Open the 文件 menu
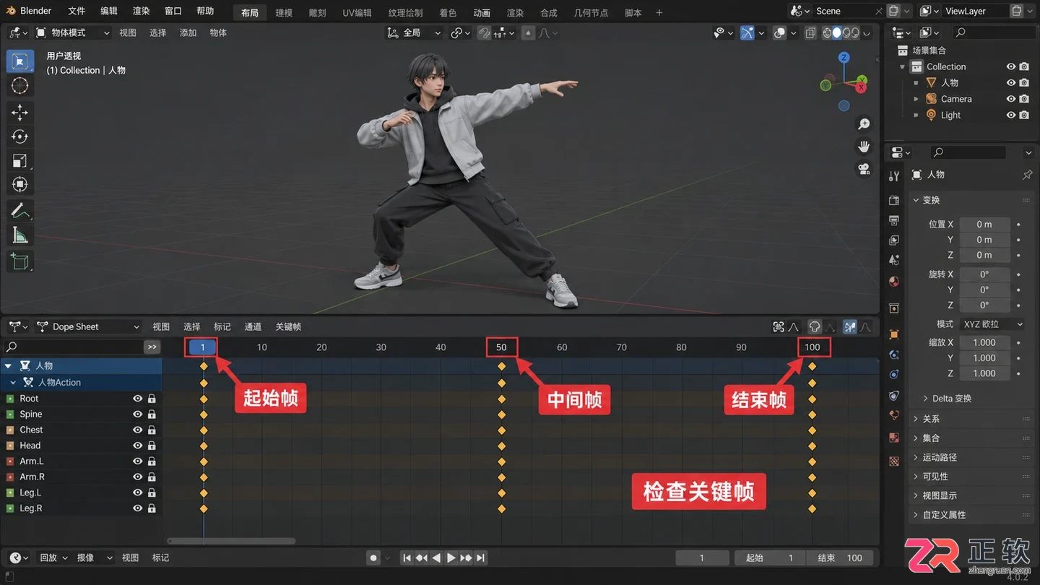The height and width of the screenshot is (585, 1040). [77, 12]
